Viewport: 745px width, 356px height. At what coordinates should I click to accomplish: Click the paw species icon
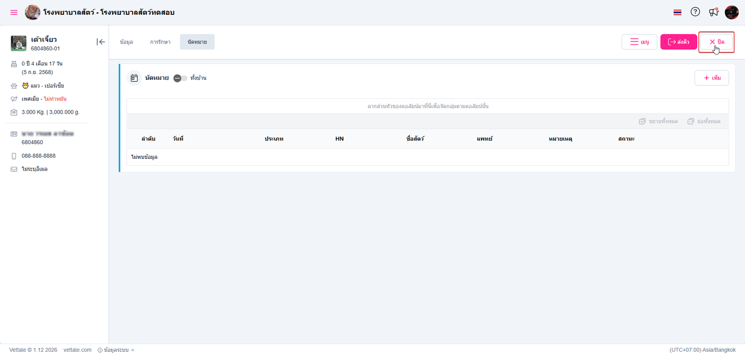(14, 86)
